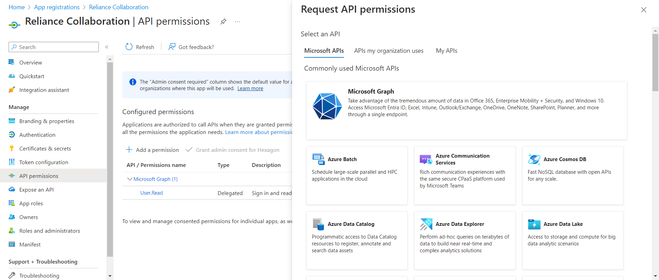This screenshot has height=280, width=659.
Task: Click the Quickstart cloud icon
Action: coord(12,76)
